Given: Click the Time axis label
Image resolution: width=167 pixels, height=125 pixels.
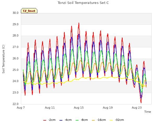Looking at the screenshot, I should (x=147, y=112).
